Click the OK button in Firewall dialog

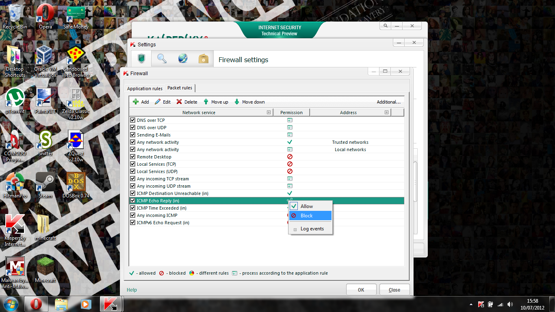361,290
